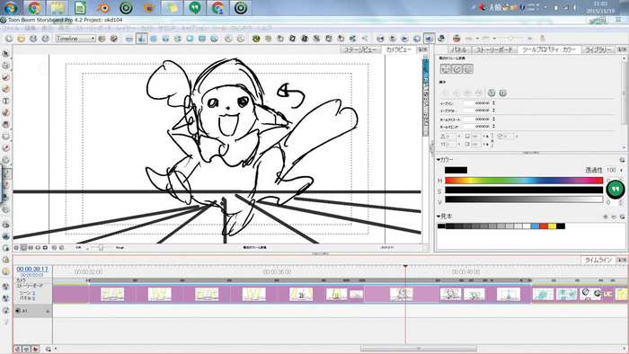This screenshot has width=629, height=354.
Task: Mute the A1 audio track
Action: (x=18, y=311)
